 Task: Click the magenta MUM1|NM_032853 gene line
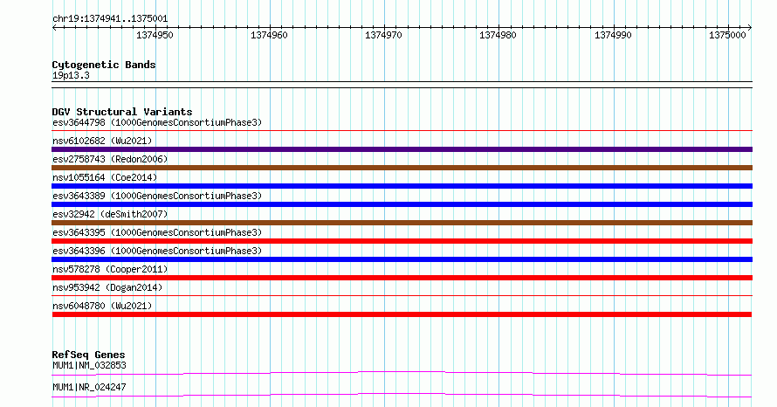(402, 373)
